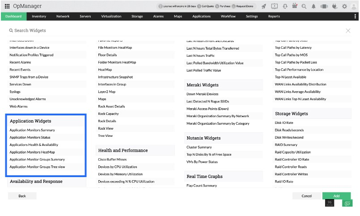Select Notification Profiles Triggered widget

pyautogui.click(x=31, y=55)
